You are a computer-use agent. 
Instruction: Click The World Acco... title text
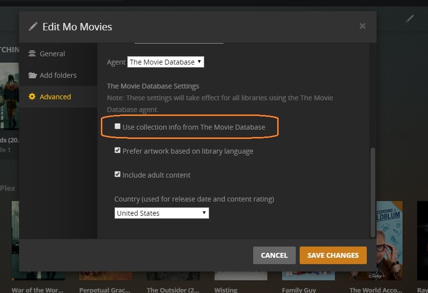(x=376, y=289)
